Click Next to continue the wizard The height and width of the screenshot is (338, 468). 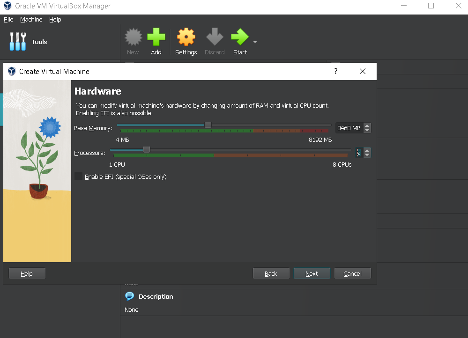(312, 273)
